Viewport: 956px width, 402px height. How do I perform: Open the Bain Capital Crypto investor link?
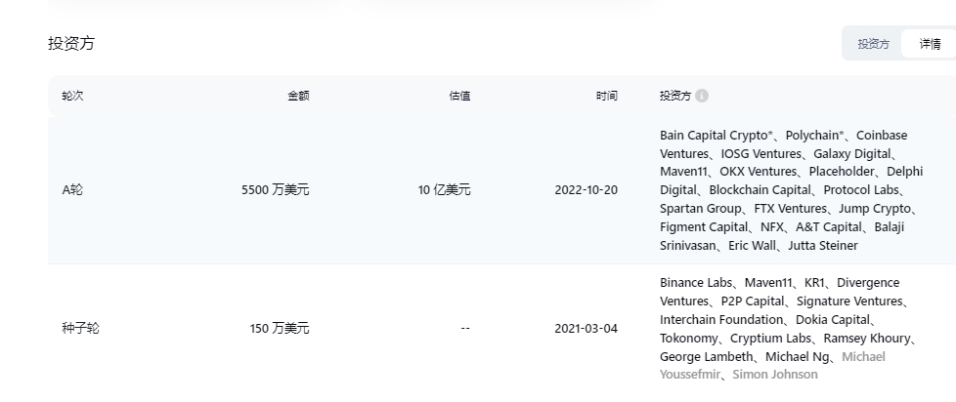[x=717, y=135]
